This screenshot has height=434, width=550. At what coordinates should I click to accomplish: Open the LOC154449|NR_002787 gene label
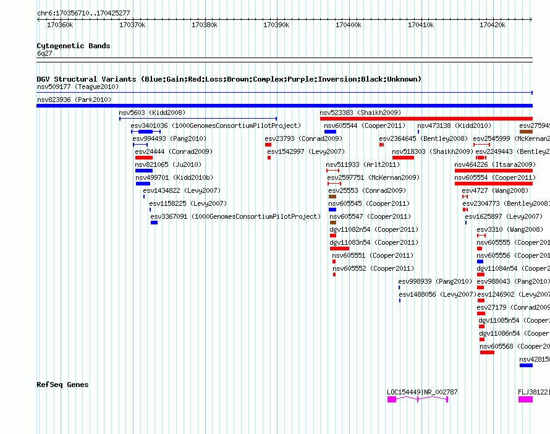pos(422,392)
